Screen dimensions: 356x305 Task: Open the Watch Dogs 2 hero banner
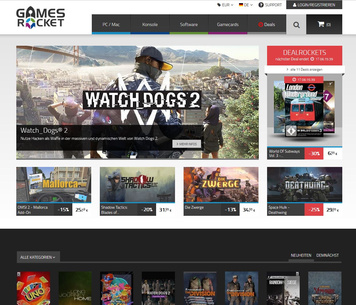138,102
